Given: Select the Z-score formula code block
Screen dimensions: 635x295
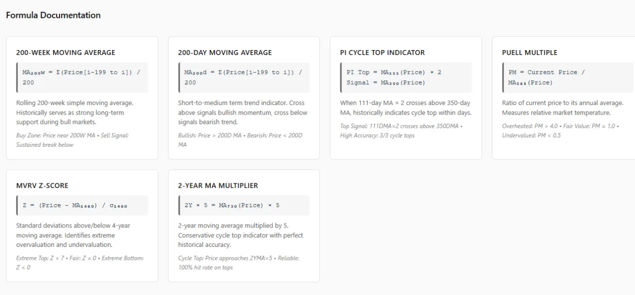Looking at the screenshot, I should click(x=82, y=205).
